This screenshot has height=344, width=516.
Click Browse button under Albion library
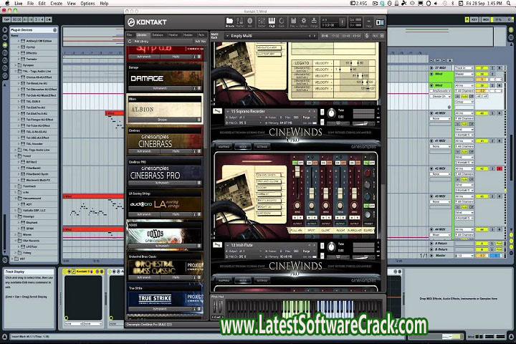162,120
